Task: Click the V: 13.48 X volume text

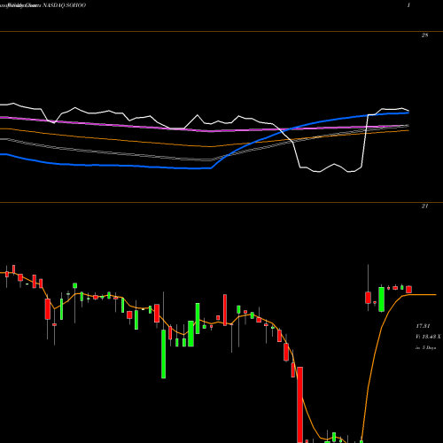Action: [428, 337]
